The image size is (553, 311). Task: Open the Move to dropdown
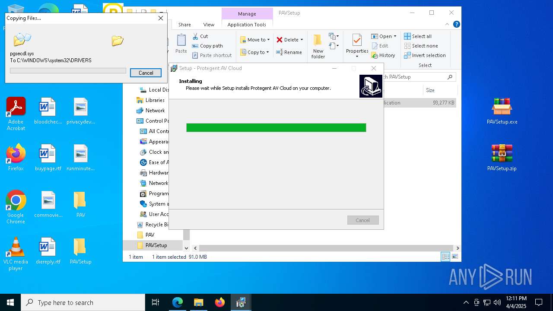tap(255, 40)
